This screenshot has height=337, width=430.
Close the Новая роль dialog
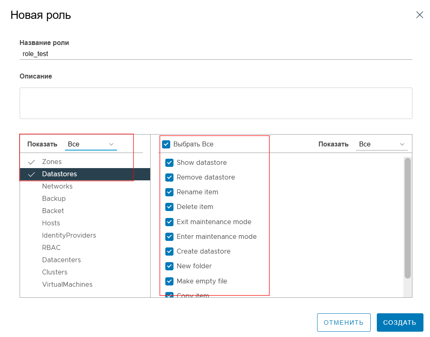pyautogui.click(x=420, y=15)
